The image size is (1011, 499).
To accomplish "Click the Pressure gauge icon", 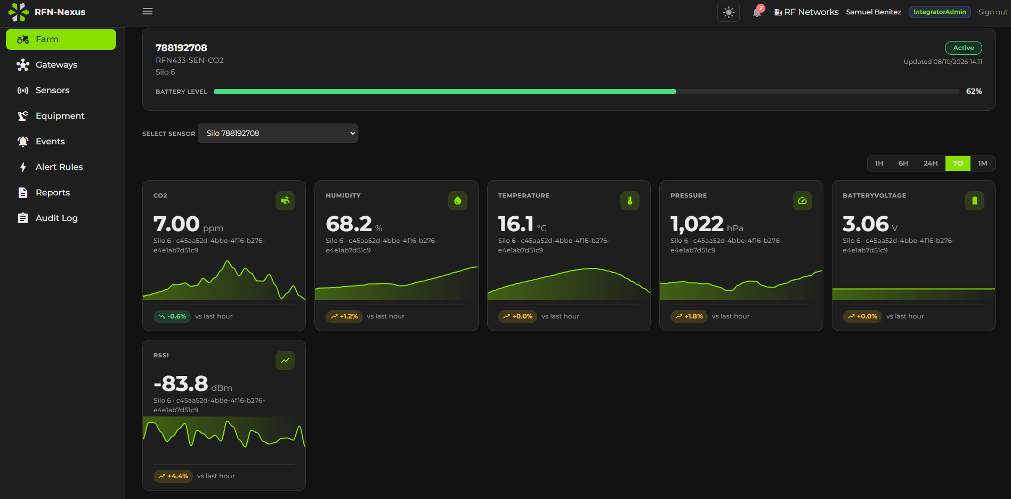I will [x=803, y=201].
